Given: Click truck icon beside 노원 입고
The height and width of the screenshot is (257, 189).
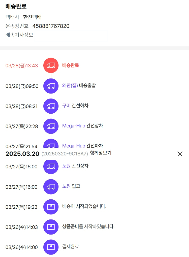Looking at the screenshot, I should coord(51,187).
